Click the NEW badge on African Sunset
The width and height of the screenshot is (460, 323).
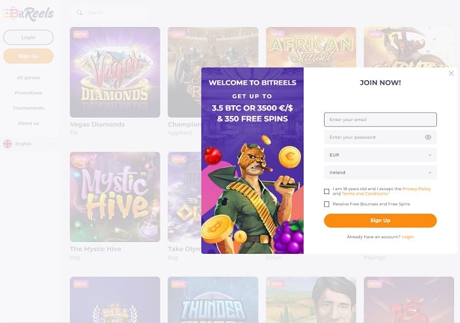277,34
